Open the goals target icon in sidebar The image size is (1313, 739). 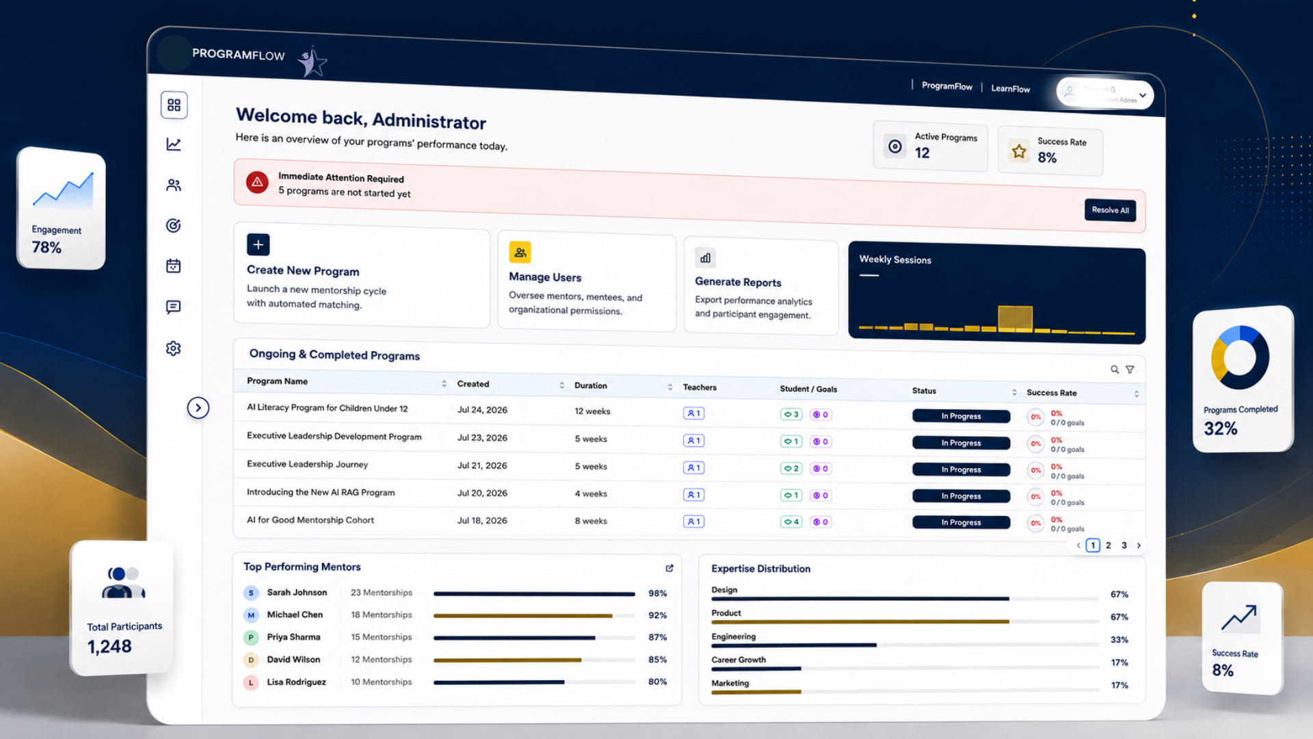174,225
